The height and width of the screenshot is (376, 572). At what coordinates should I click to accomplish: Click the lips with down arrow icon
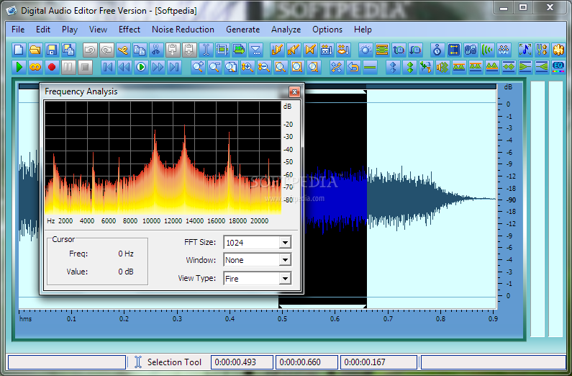[343, 50]
